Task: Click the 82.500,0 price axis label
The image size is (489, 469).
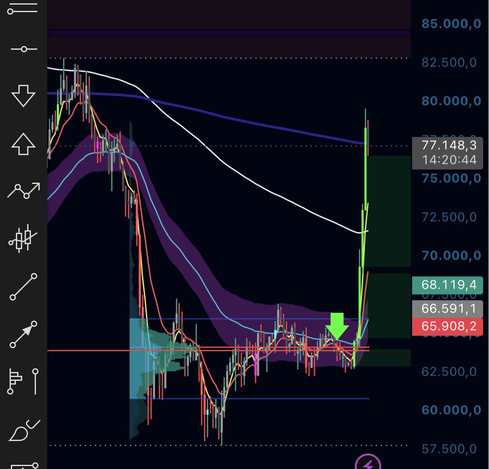Action: click(449, 63)
